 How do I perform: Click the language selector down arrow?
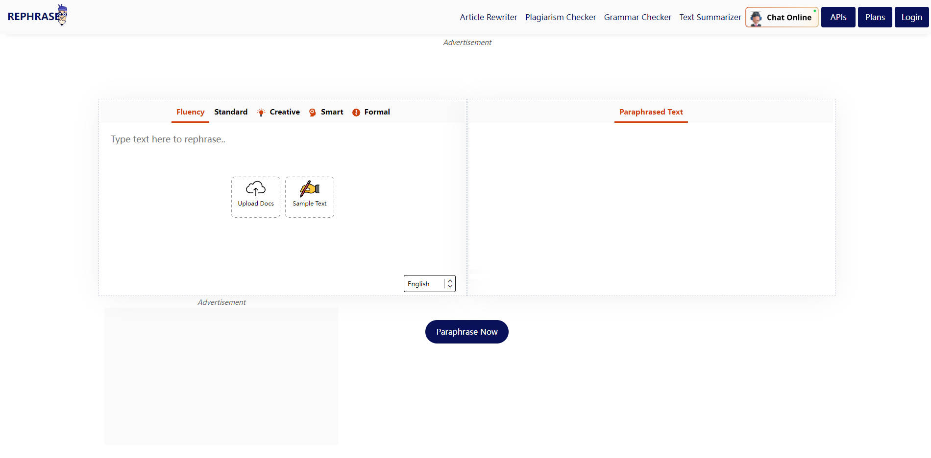(449, 286)
